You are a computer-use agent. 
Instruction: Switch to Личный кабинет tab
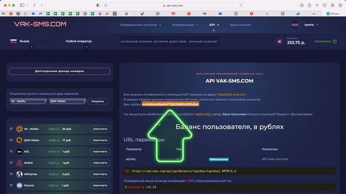tap(203, 41)
